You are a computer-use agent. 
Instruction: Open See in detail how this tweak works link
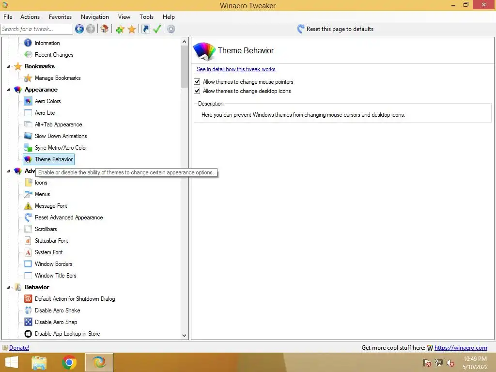tap(236, 69)
